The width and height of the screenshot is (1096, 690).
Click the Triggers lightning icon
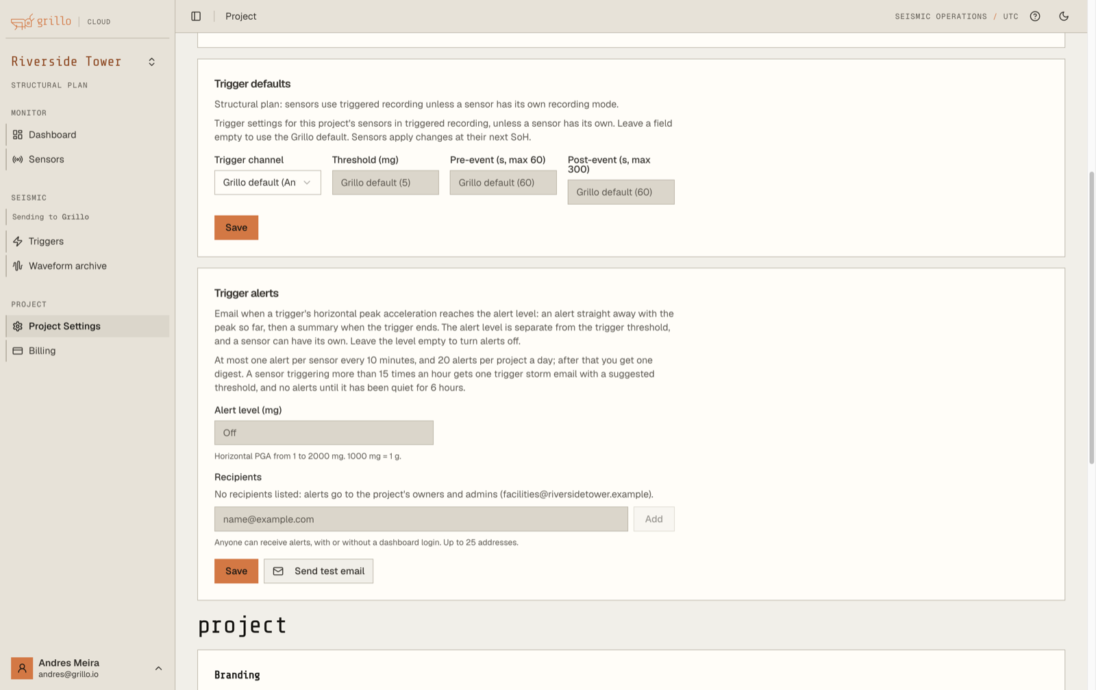[x=18, y=241]
